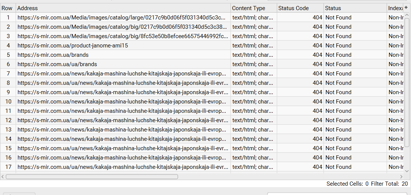Select the catalog/large image URL in row 1
411x195 pixels.
point(121,18)
